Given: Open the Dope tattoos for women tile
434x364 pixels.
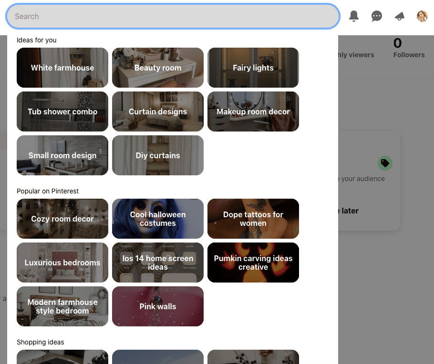Looking at the screenshot, I should [x=253, y=219].
